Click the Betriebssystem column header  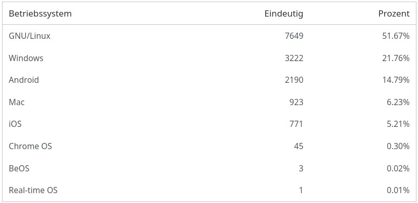tap(40, 13)
